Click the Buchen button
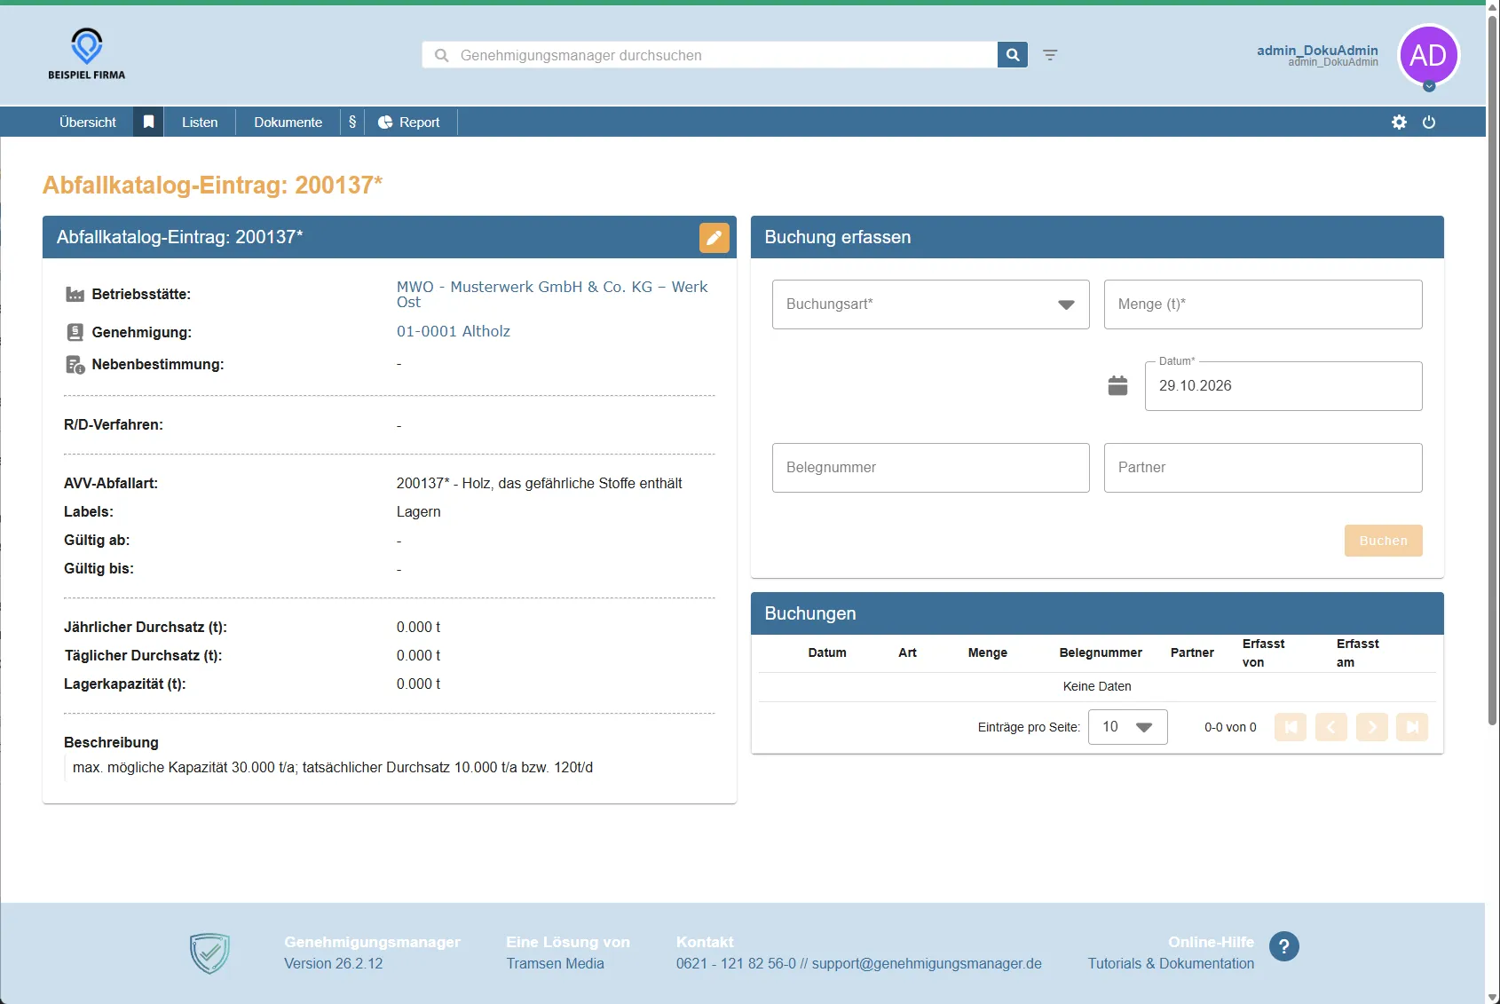 pos(1384,541)
